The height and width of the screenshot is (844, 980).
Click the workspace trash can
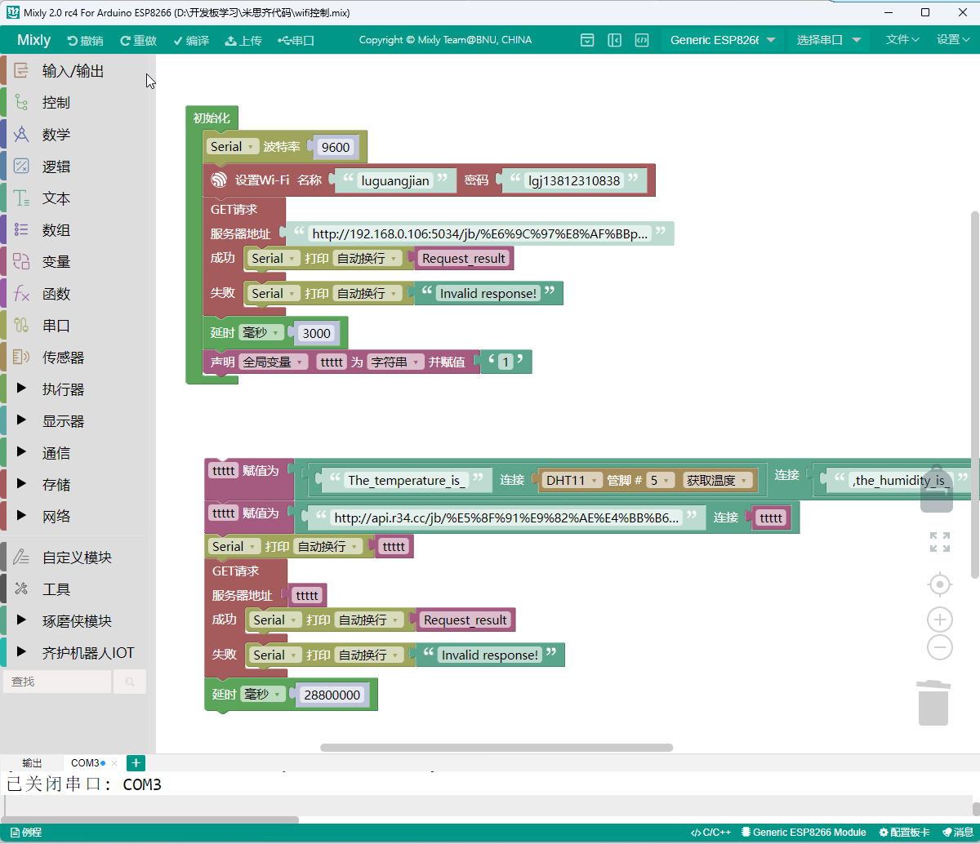933,703
